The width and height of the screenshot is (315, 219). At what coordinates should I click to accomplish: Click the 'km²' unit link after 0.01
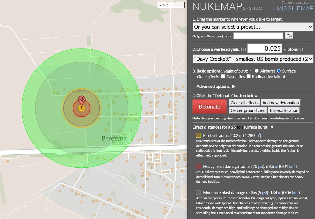click(x=292, y=166)
